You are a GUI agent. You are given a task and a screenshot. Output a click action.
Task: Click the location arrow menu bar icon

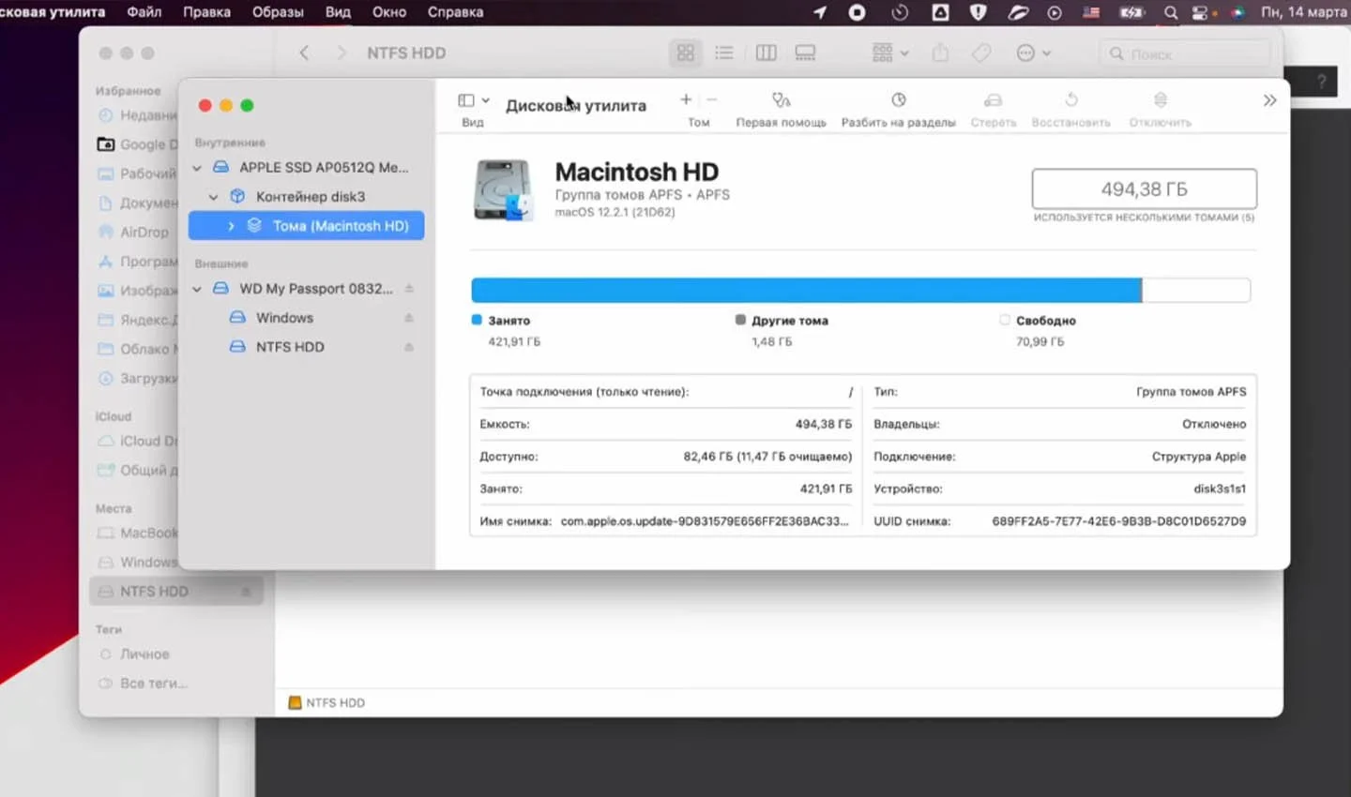pyautogui.click(x=820, y=12)
